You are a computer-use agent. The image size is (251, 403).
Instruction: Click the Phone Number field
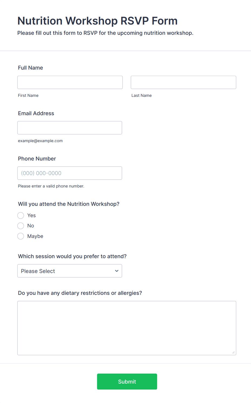[x=70, y=173]
